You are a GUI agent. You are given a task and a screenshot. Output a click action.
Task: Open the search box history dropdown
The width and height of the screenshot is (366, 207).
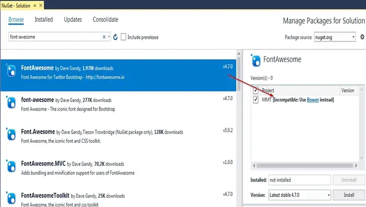pyautogui.click(x=109, y=37)
